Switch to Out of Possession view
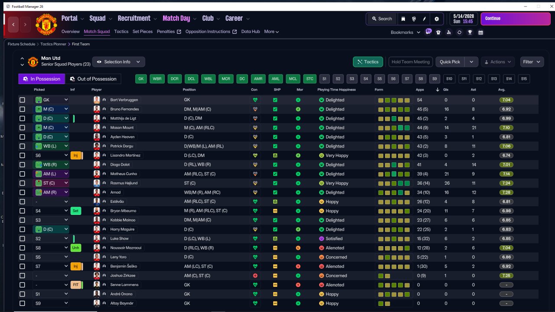 93,79
